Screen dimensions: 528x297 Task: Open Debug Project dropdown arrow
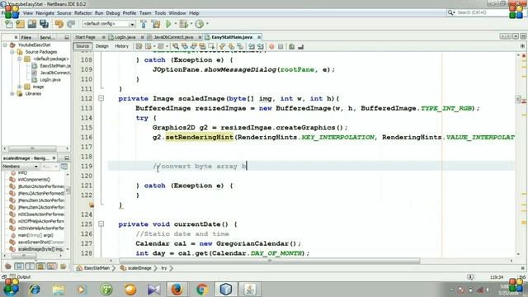pos(191,24)
